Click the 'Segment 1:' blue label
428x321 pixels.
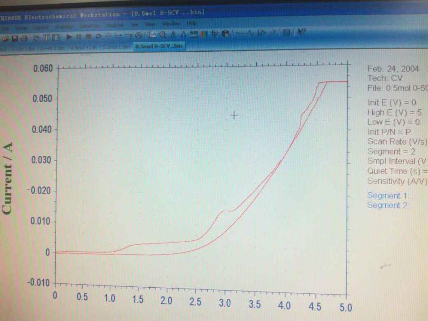pyautogui.click(x=387, y=195)
